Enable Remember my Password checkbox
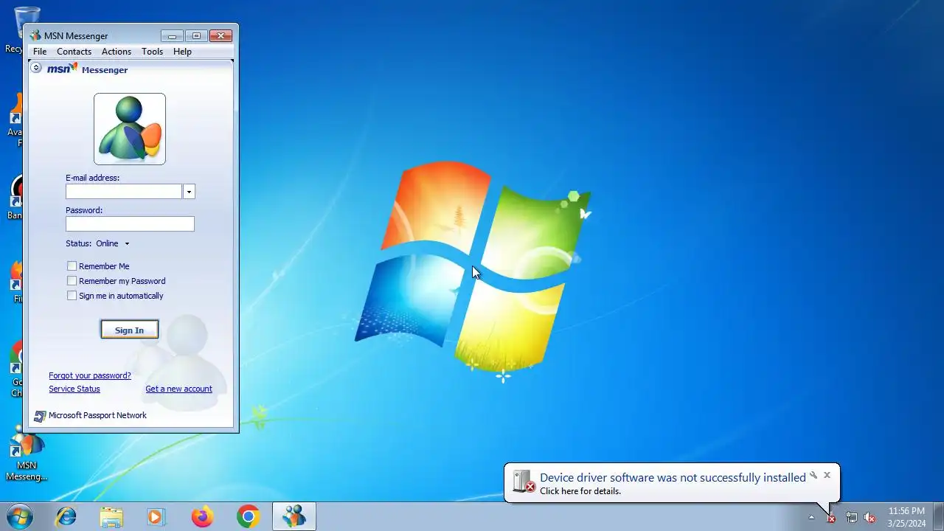The image size is (944, 531). [x=72, y=281]
